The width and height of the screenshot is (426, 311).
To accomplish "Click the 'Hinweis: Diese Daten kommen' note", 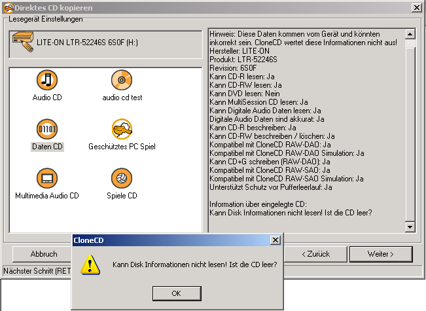I will [x=303, y=39].
